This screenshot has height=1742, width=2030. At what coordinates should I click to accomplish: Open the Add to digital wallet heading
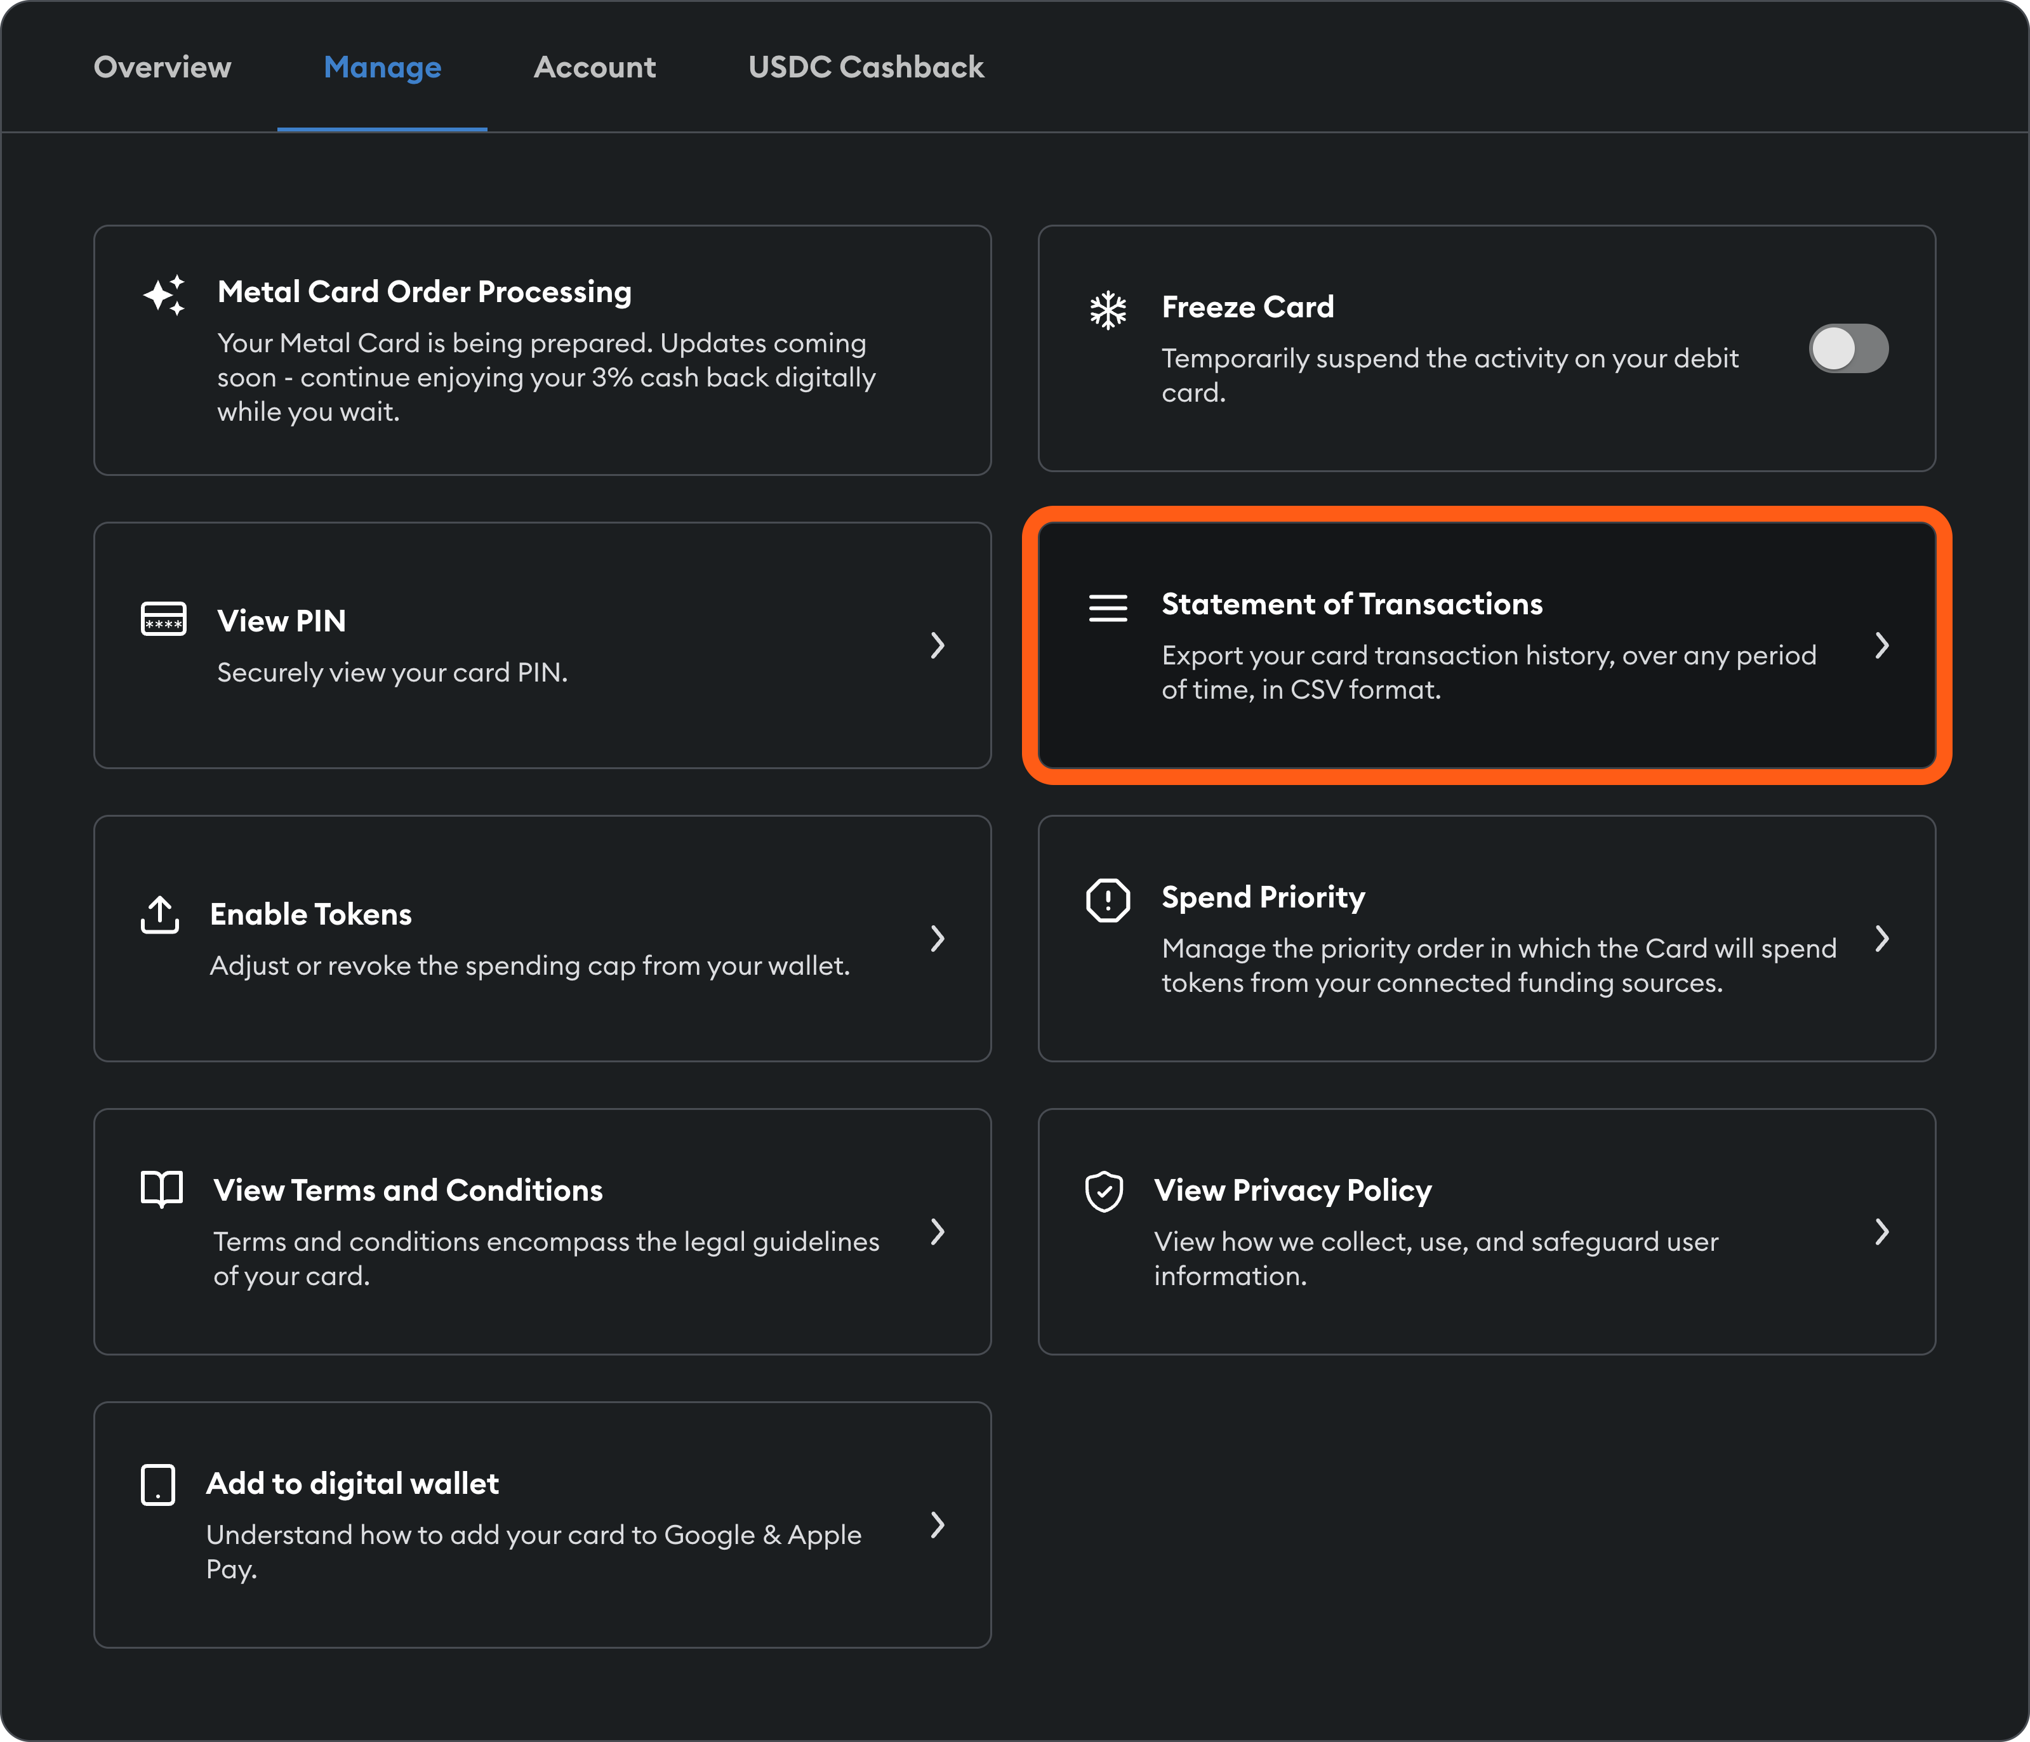tap(352, 1483)
